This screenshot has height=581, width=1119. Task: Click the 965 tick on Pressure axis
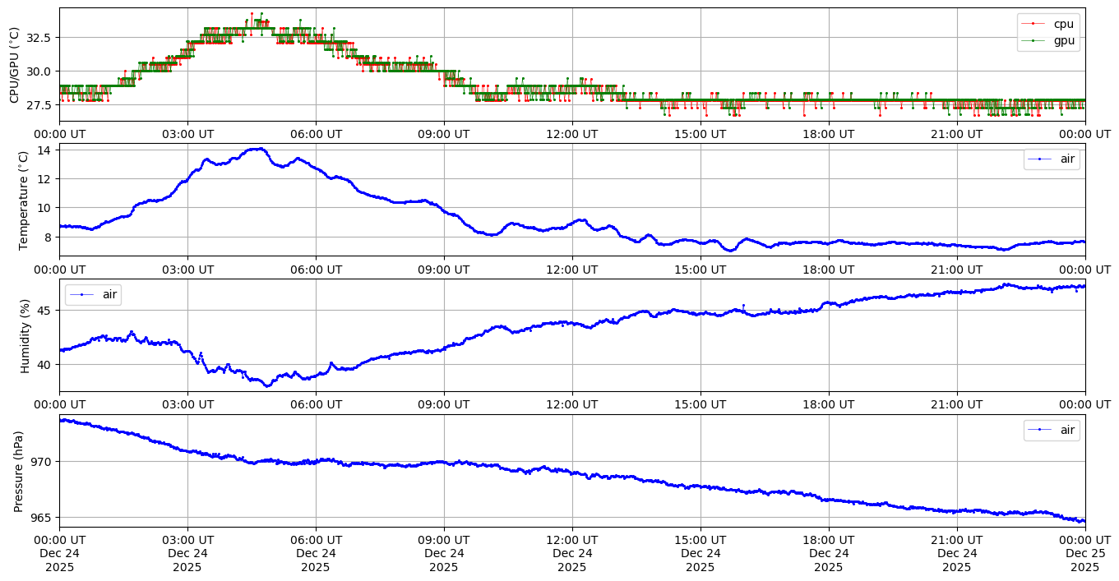(x=41, y=518)
